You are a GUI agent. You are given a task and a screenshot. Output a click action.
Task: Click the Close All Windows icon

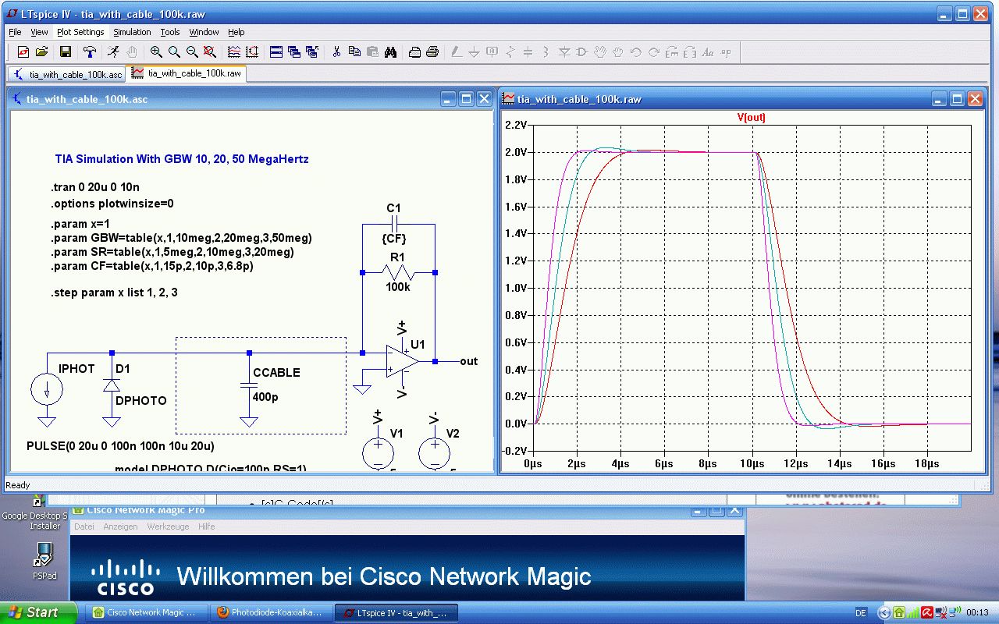(x=312, y=52)
